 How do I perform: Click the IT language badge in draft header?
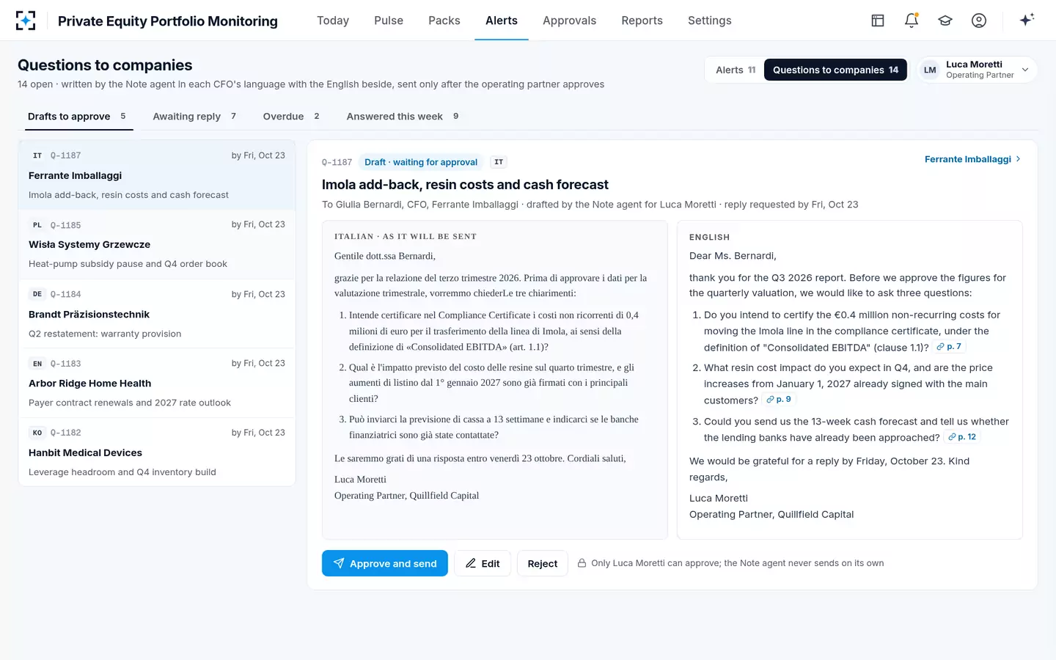pyautogui.click(x=499, y=162)
